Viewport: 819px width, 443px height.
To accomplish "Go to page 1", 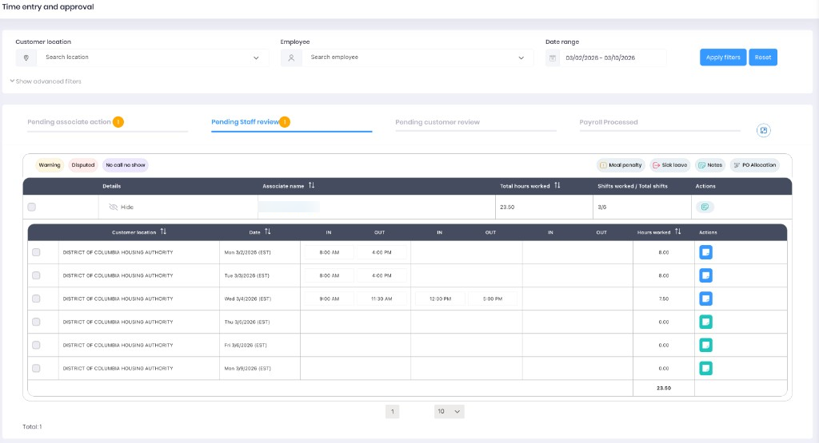I will [392, 411].
